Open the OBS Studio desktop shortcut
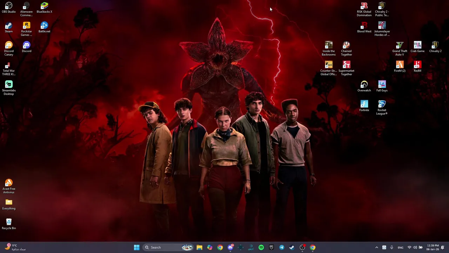 [9, 8]
